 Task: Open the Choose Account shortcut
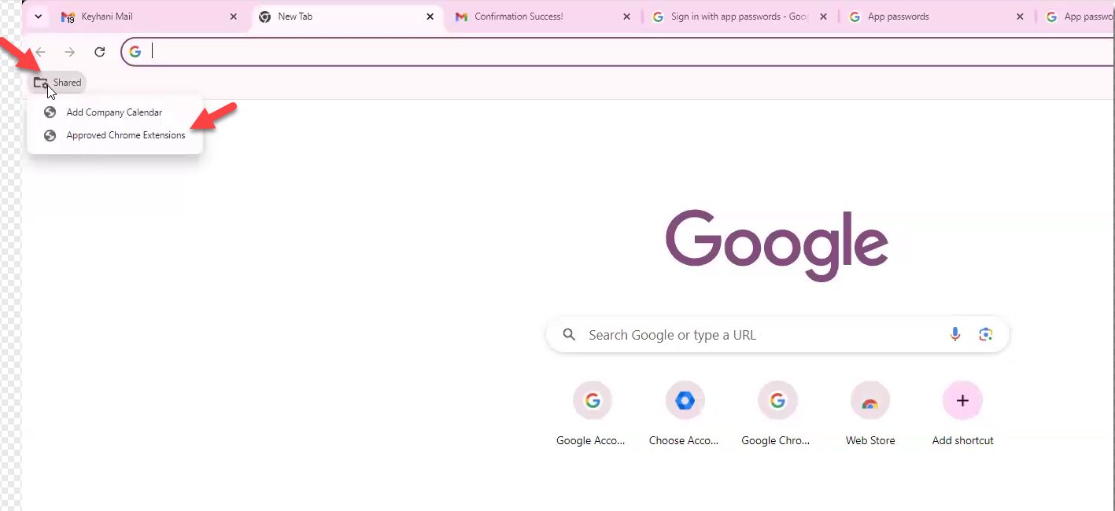tap(684, 414)
